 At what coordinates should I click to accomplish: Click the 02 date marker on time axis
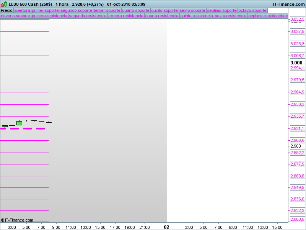point(166,227)
